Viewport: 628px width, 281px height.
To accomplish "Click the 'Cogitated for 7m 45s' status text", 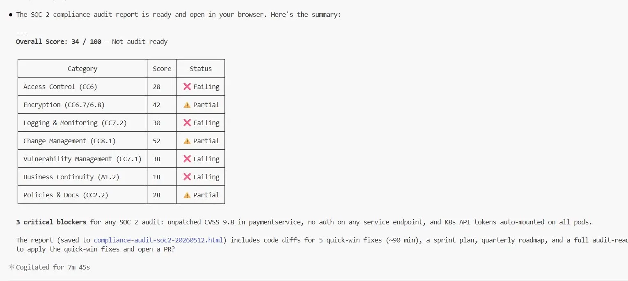I will coord(53,267).
